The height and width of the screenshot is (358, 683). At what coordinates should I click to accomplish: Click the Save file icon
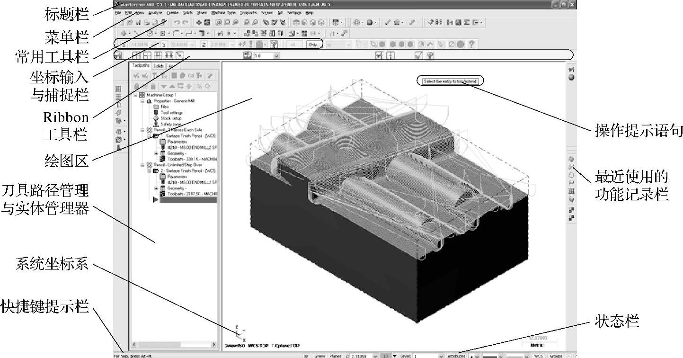tap(138, 22)
